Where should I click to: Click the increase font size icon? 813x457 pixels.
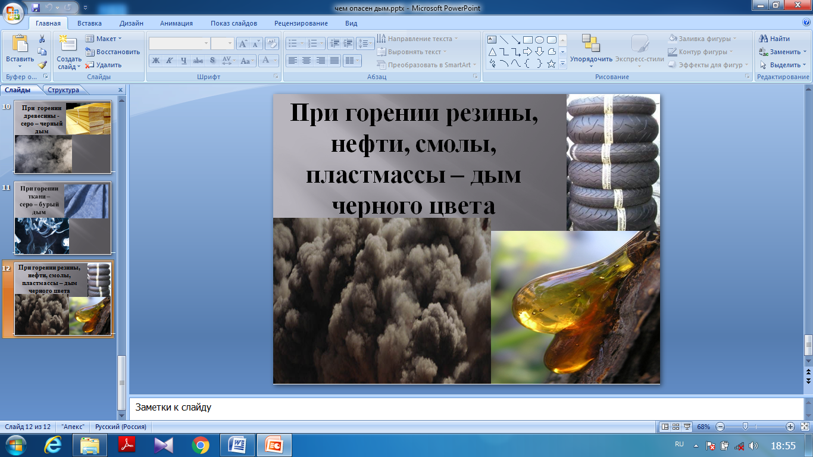(243, 43)
